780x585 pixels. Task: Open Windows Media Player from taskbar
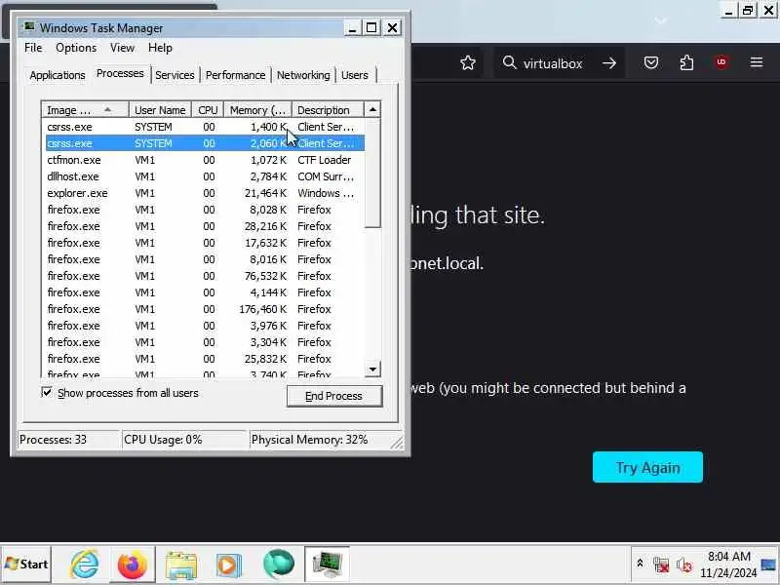pos(229,565)
